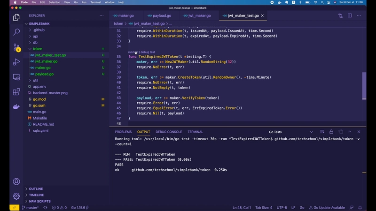Toggle the output scroll lock
The height and width of the screenshot is (211, 376).
331,132
